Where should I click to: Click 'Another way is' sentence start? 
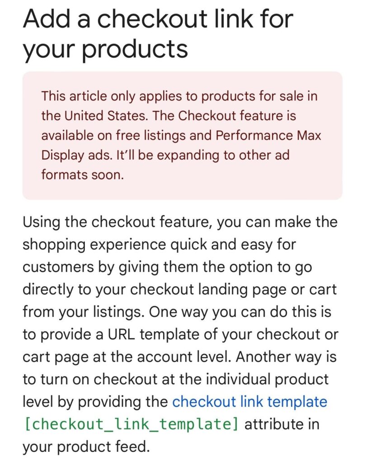286,357
